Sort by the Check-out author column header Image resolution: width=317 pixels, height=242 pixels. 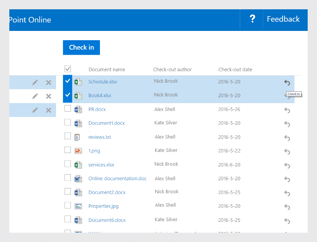click(x=172, y=70)
